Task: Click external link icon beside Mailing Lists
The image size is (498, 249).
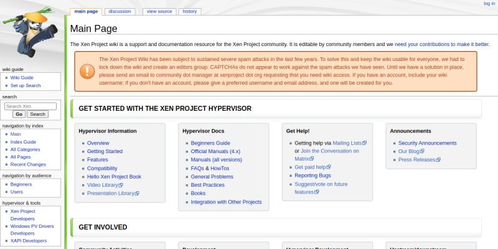Action: click(x=364, y=143)
